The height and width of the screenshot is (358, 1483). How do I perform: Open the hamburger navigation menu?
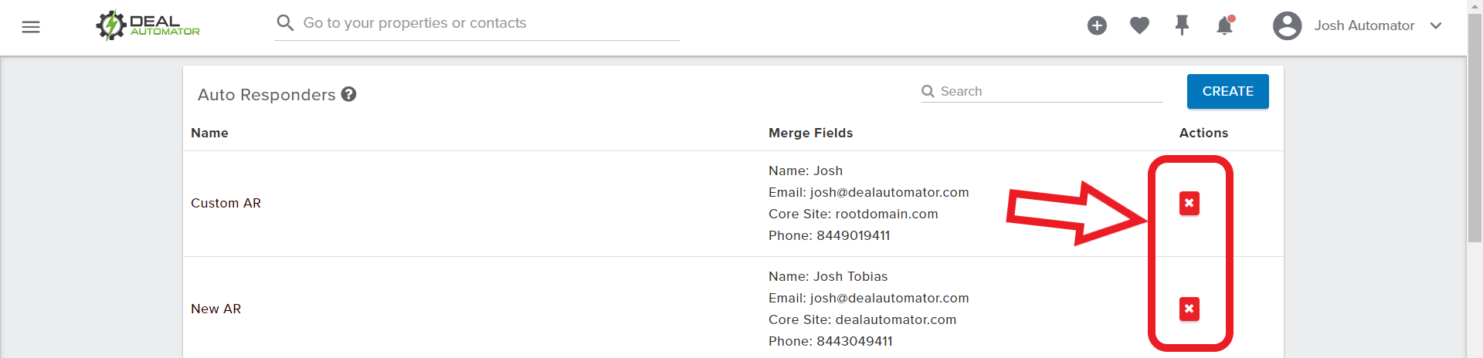(31, 27)
